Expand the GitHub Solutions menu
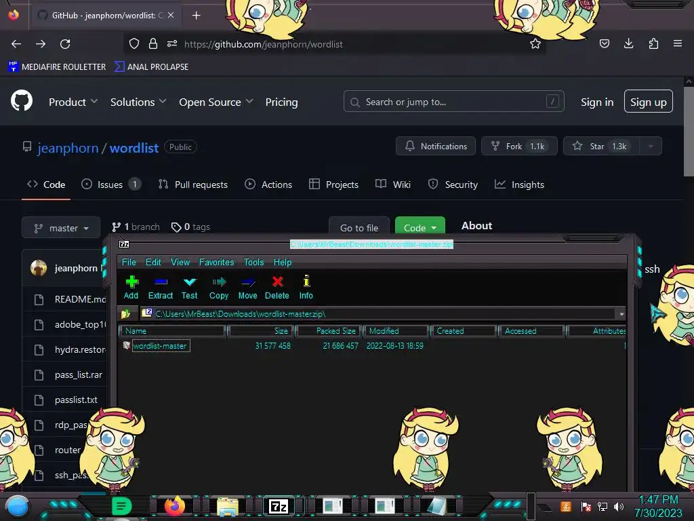This screenshot has height=521, width=694. (x=138, y=102)
